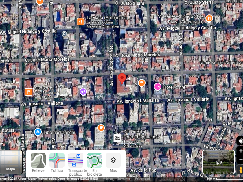Screen dimensions: 243x182
Task: Click the purple mask venue marker
Action: pos(83,92)
